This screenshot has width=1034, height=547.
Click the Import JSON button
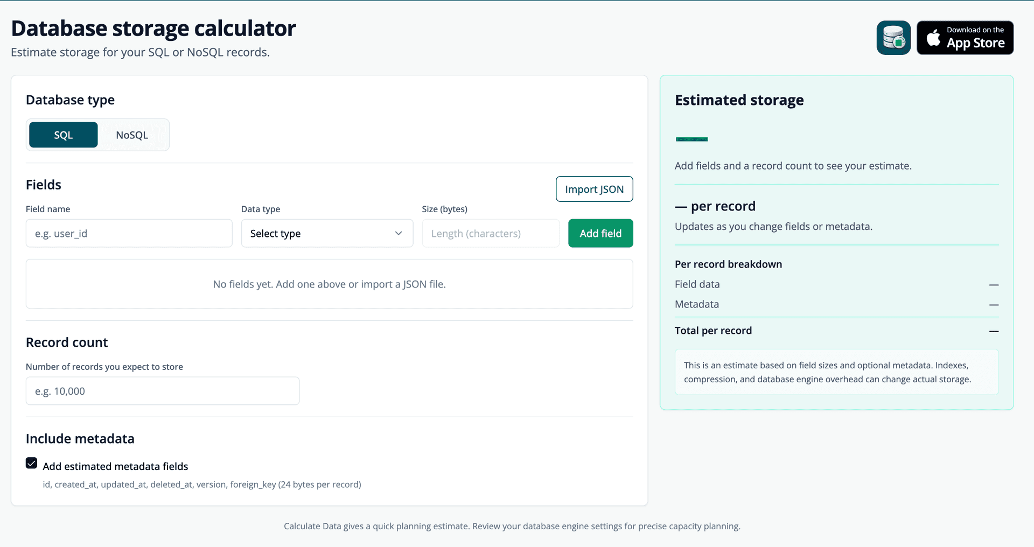[x=594, y=189]
